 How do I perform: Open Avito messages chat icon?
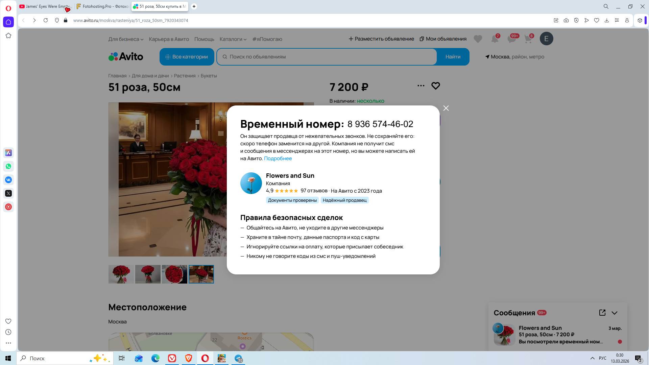pos(511,39)
